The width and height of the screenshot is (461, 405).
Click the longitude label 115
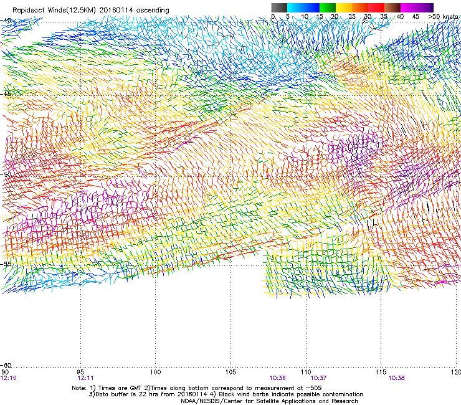click(x=381, y=372)
